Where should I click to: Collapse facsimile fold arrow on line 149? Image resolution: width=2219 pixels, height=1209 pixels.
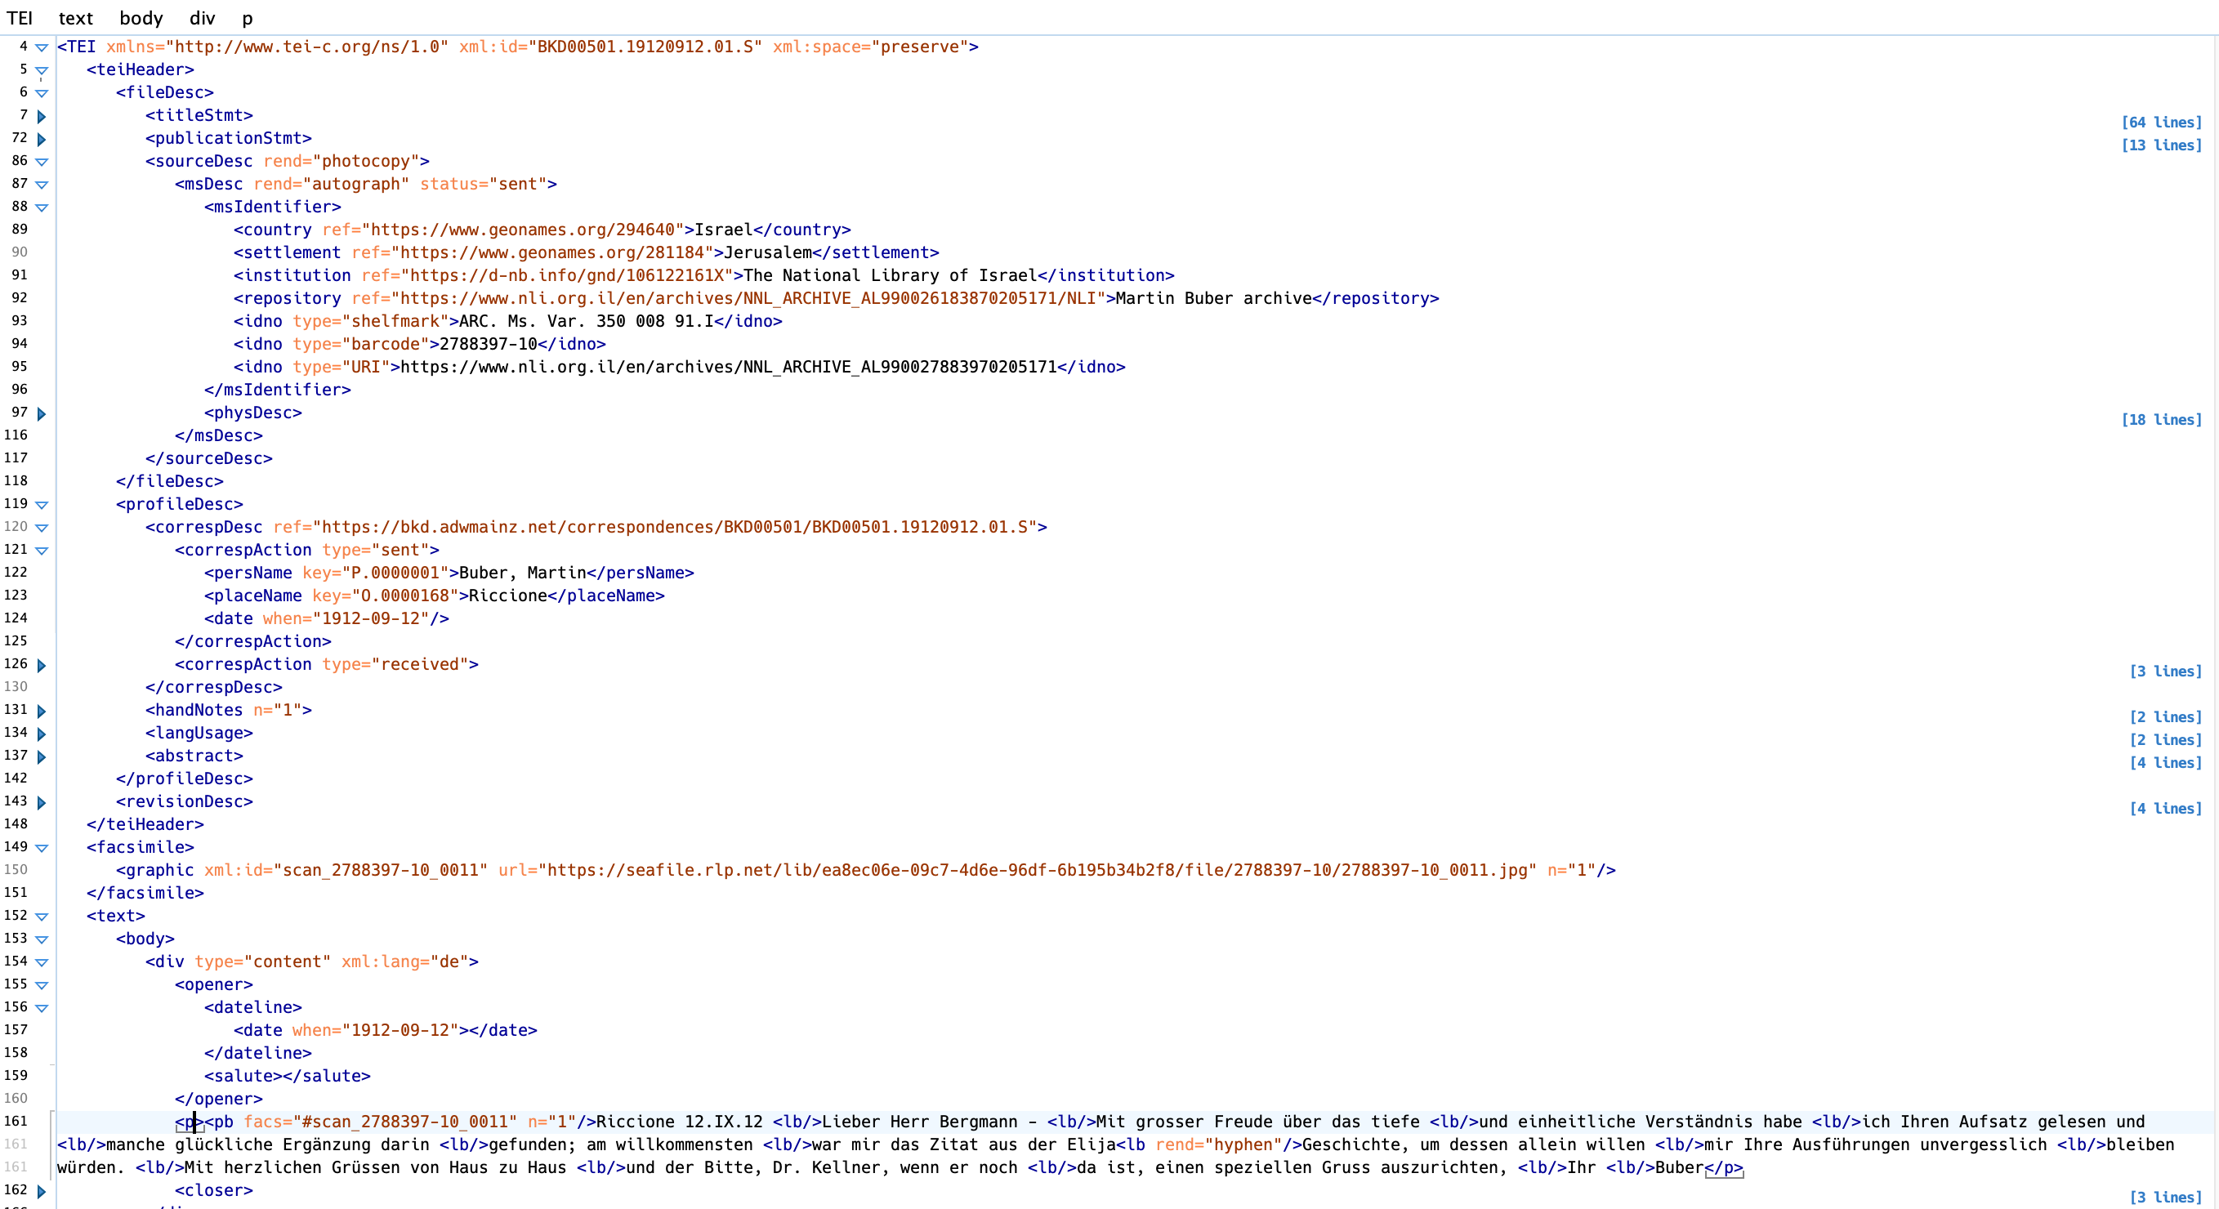42,848
